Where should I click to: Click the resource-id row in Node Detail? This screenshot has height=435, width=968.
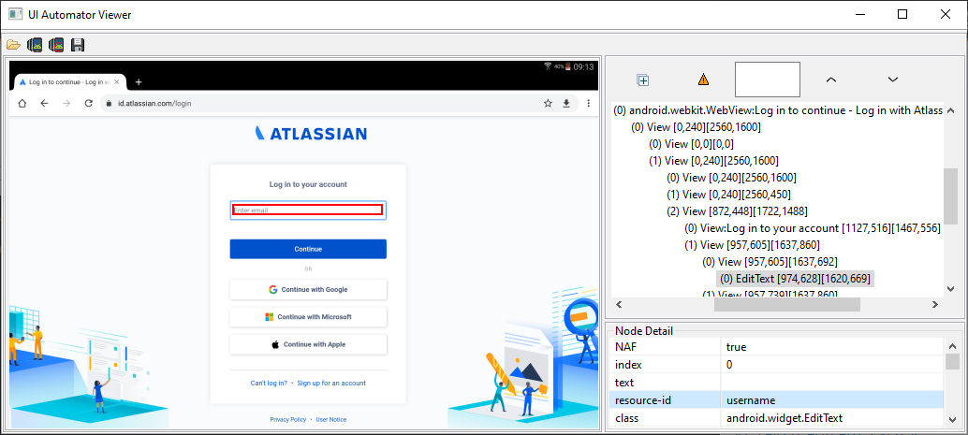777,399
